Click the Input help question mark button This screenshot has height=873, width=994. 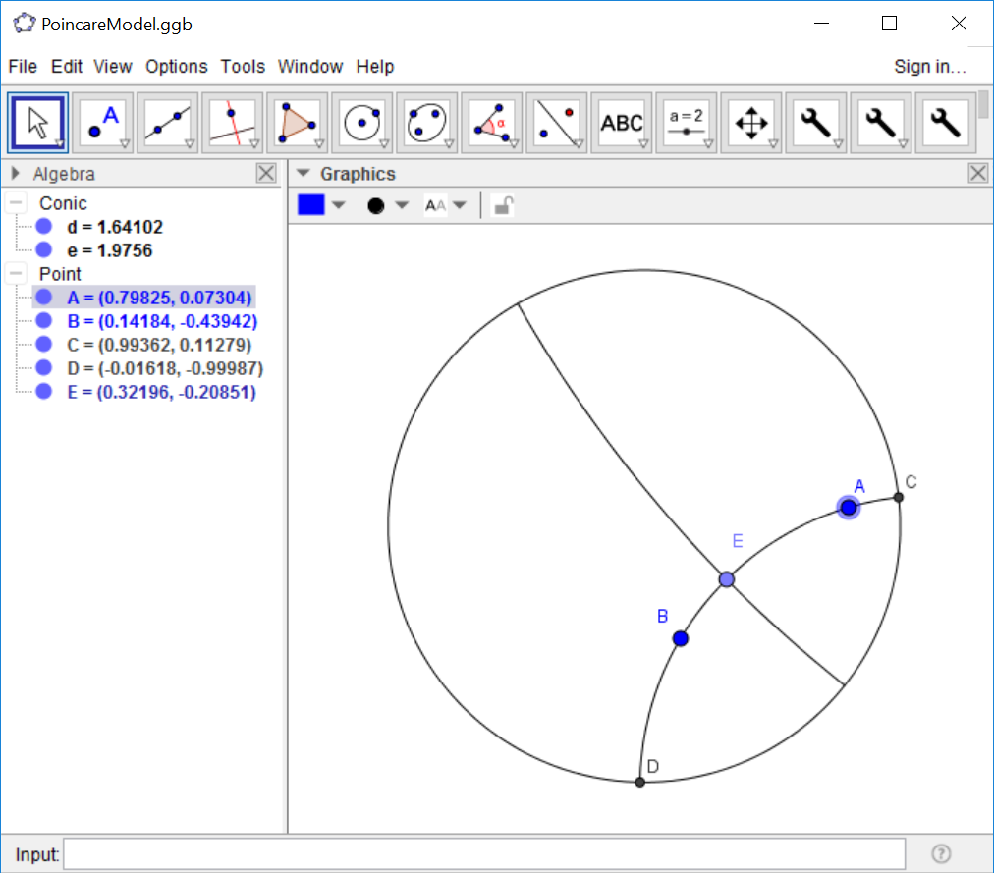tap(940, 853)
